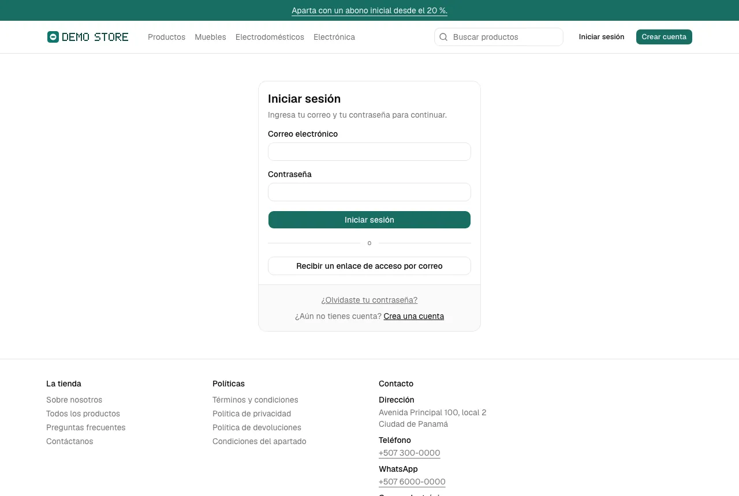Open Política de privacidad
Screen dimensions: 739x496
click(x=252, y=414)
